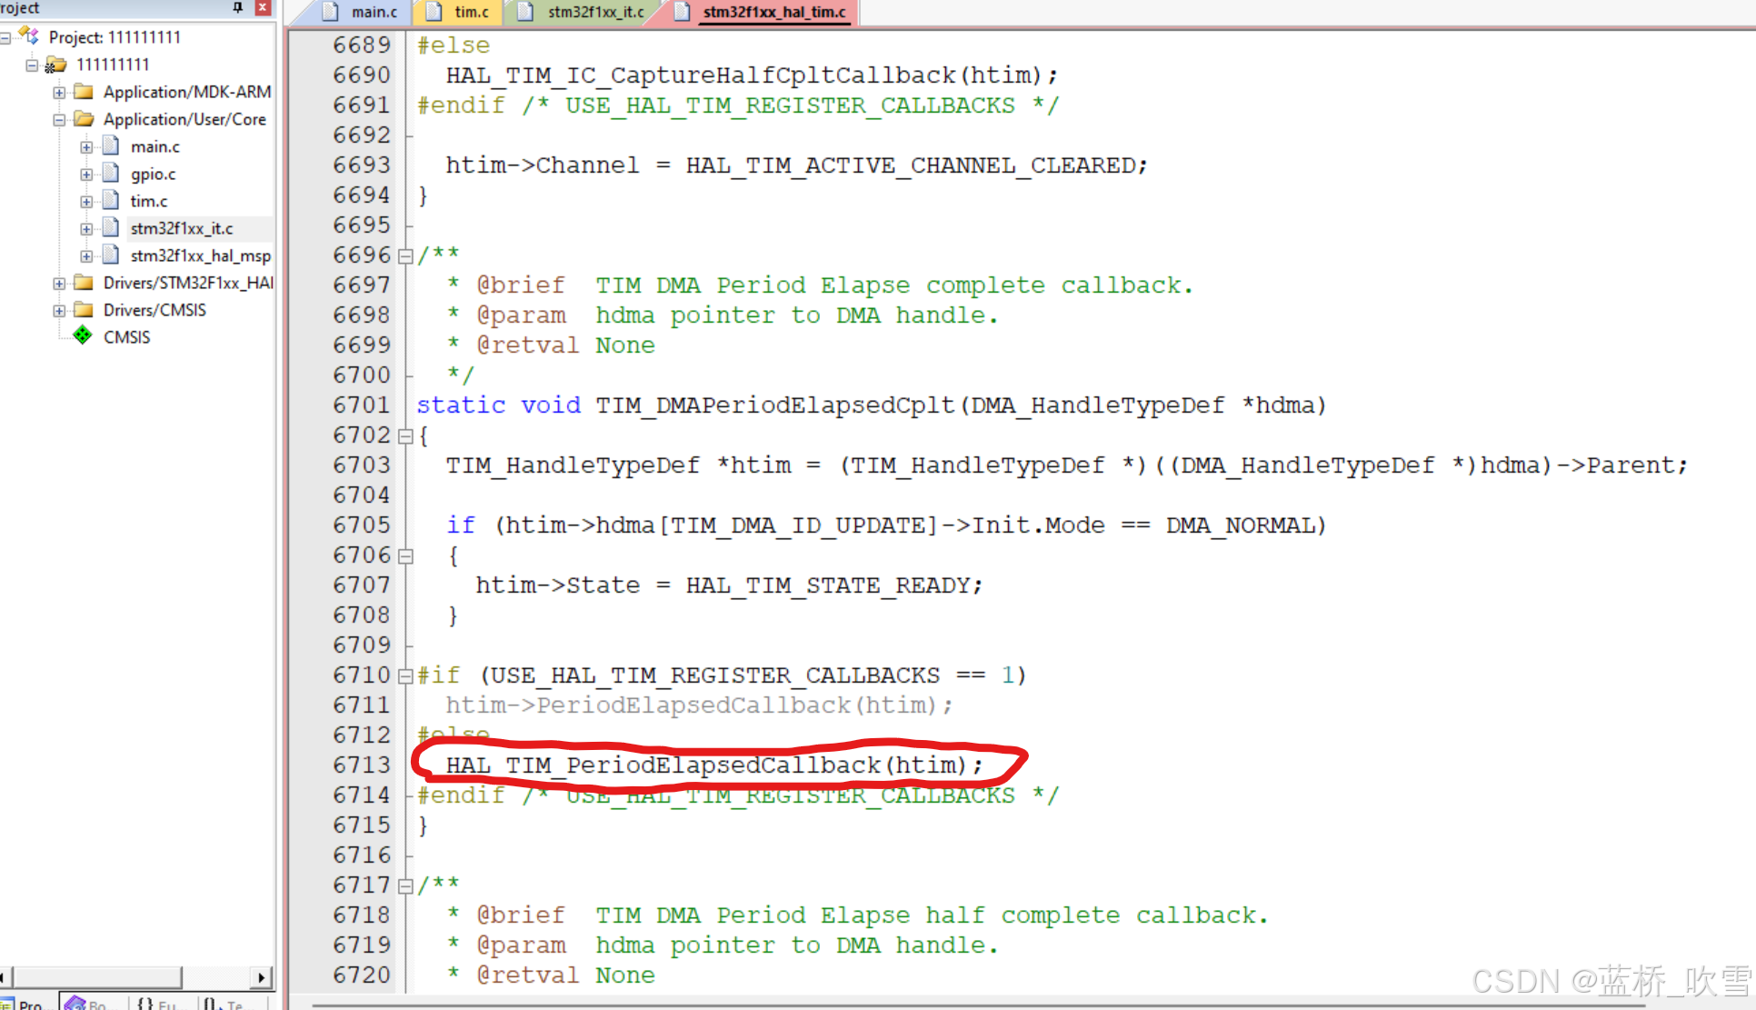Open the Functions tab with braces icon

145,1003
